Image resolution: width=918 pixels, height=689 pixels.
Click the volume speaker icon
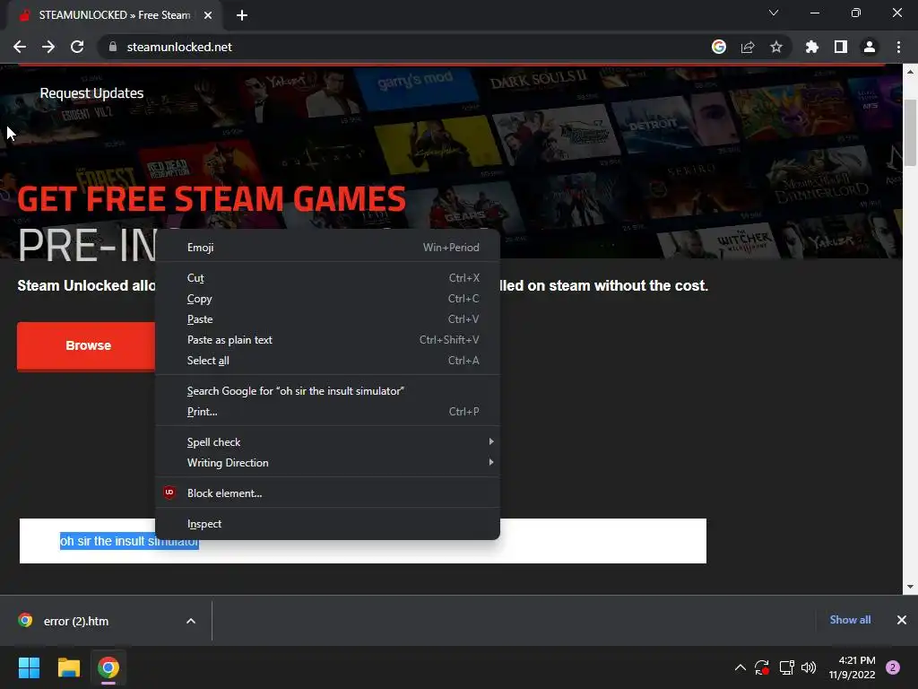coord(809,667)
